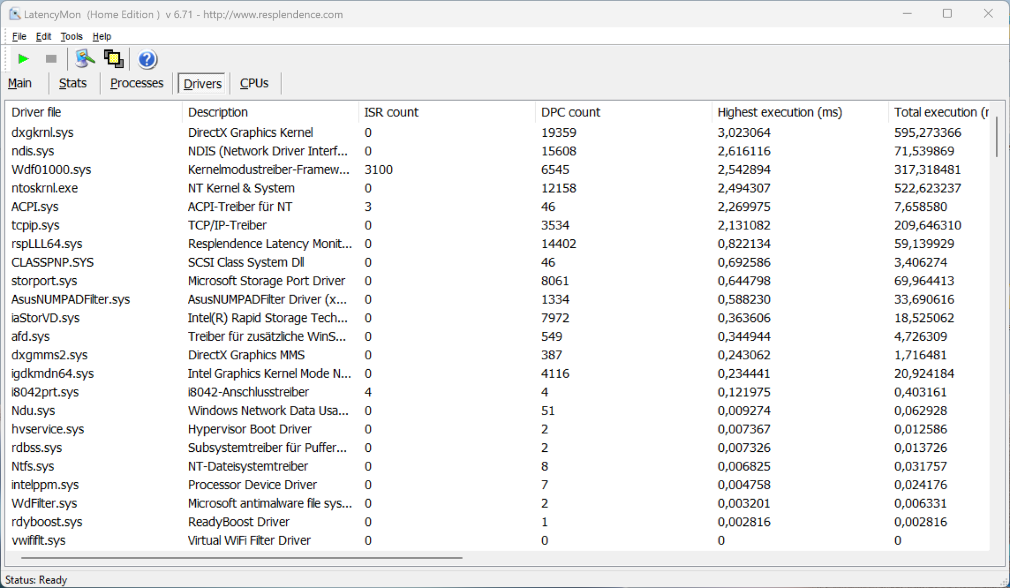Open the File menu

[x=19, y=36]
